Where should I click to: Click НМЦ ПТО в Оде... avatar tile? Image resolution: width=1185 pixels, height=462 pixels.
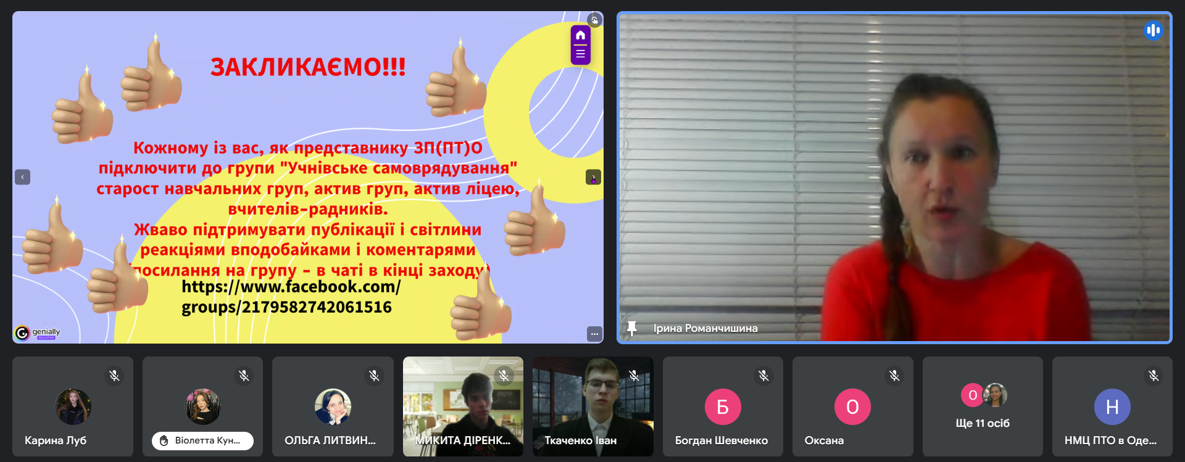1112,407
